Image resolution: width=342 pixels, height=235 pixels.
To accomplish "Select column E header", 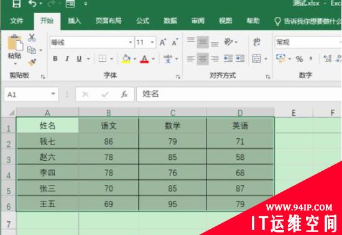I will [293, 113].
